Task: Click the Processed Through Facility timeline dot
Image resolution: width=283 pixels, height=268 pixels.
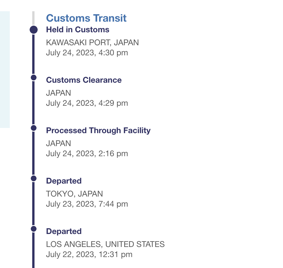Action: click(34, 128)
